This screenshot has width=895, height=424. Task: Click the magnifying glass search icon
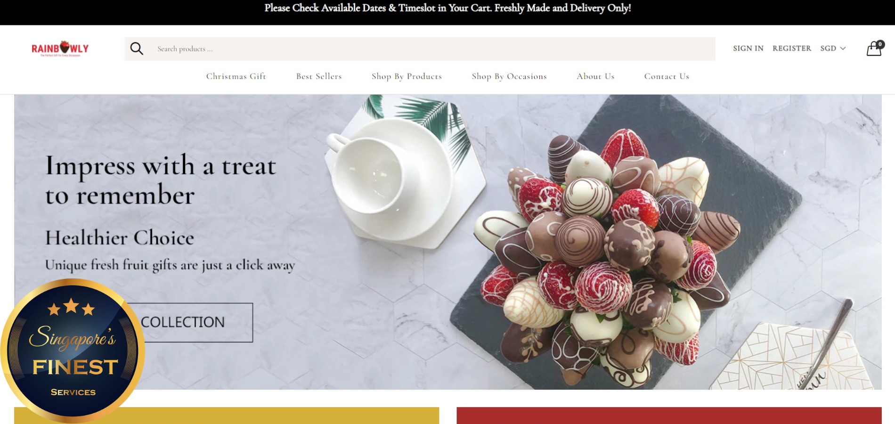pyautogui.click(x=137, y=49)
